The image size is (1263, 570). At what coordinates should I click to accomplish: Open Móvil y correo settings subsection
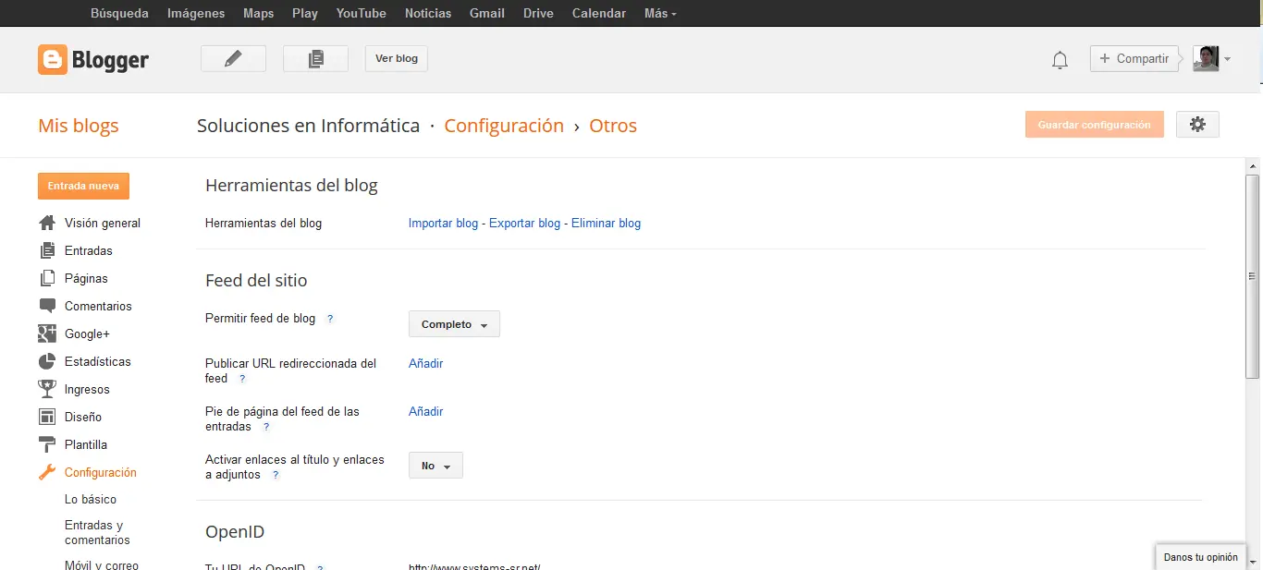(x=102, y=564)
